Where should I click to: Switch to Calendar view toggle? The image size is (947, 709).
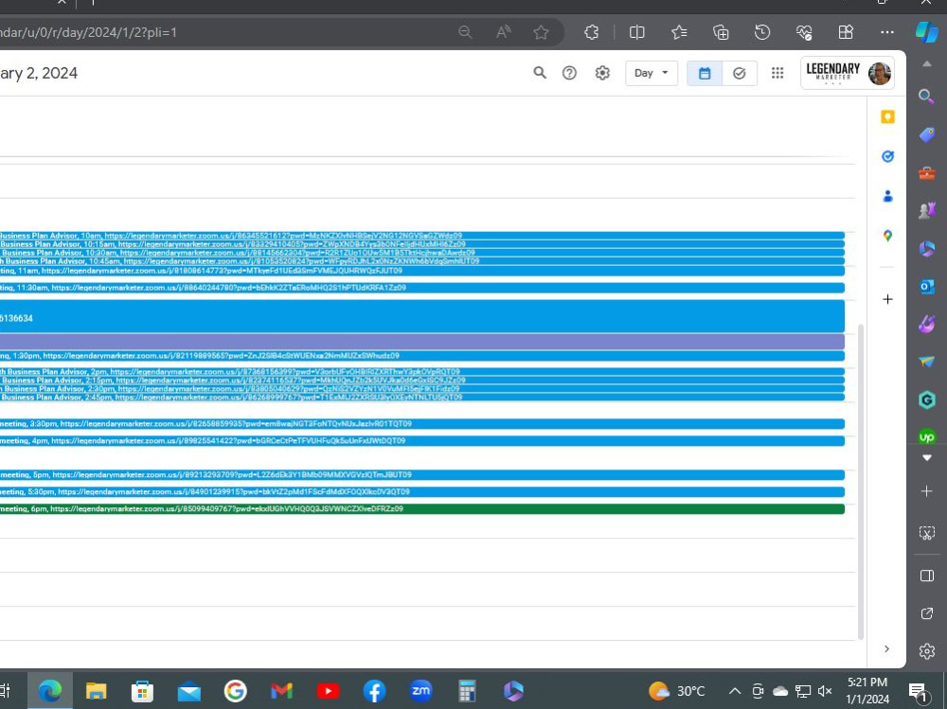(705, 73)
